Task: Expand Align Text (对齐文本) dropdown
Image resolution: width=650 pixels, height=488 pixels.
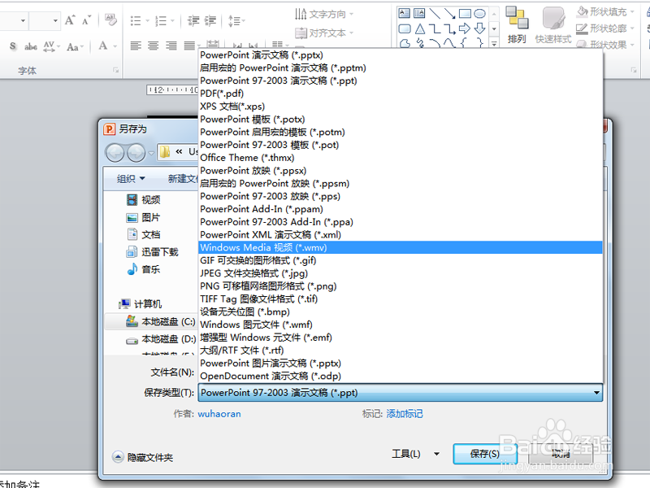Action: (x=352, y=33)
